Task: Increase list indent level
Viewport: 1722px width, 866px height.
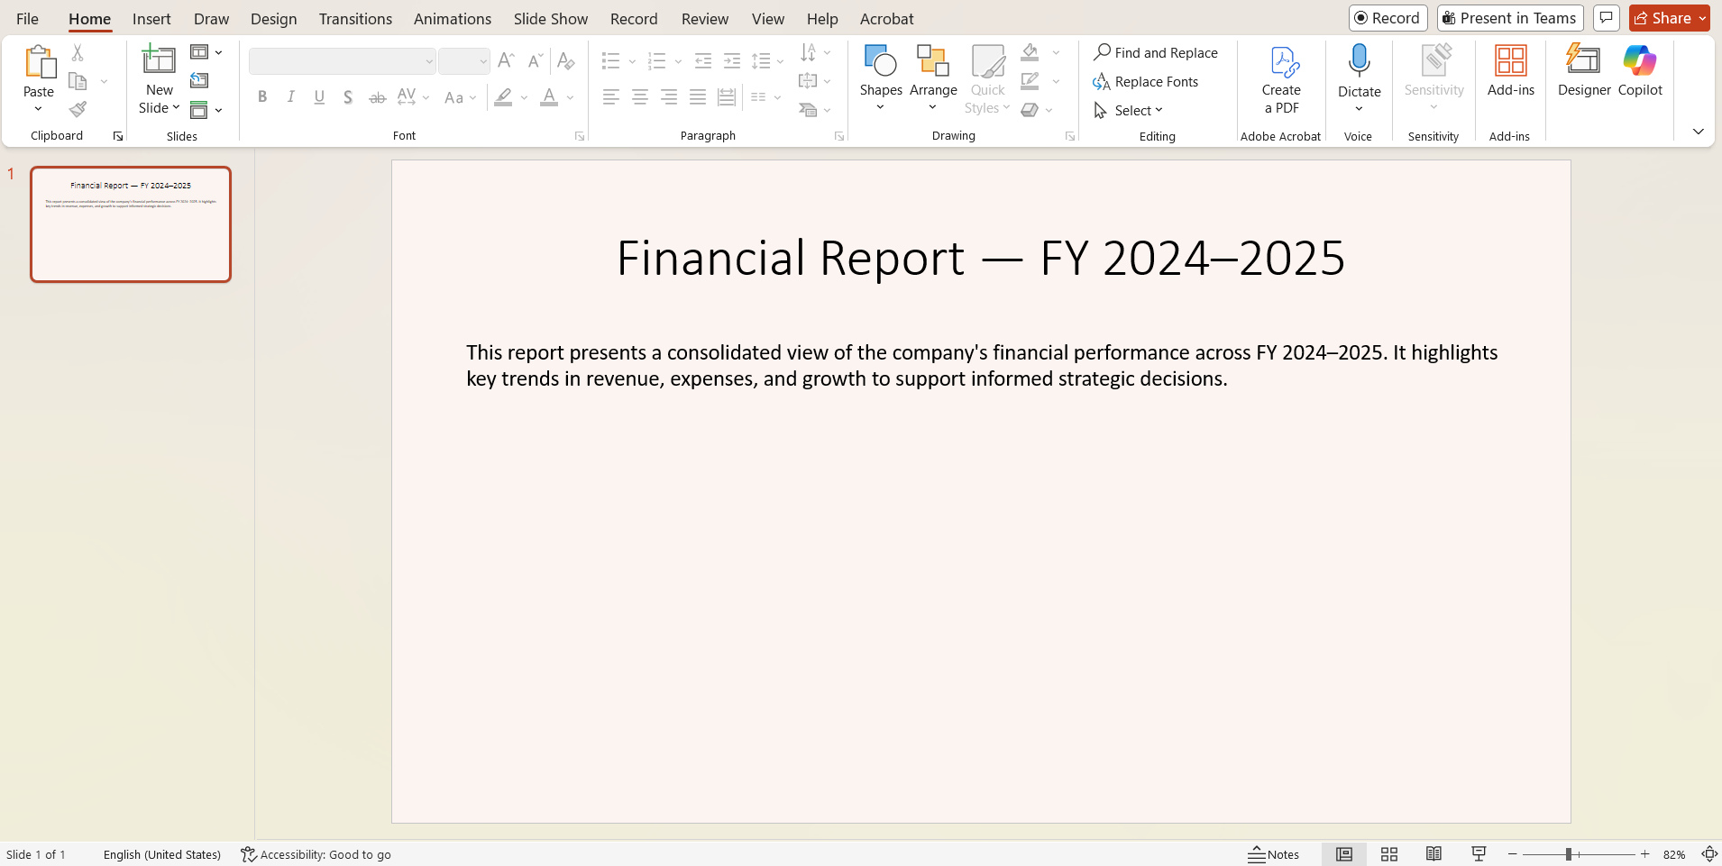Action: coord(732,61)
